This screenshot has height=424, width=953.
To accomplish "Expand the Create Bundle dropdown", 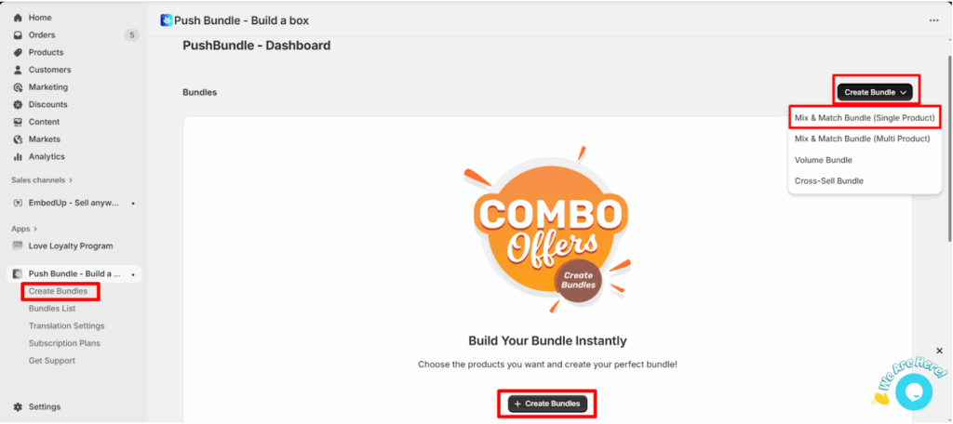I will pos(875,92).
